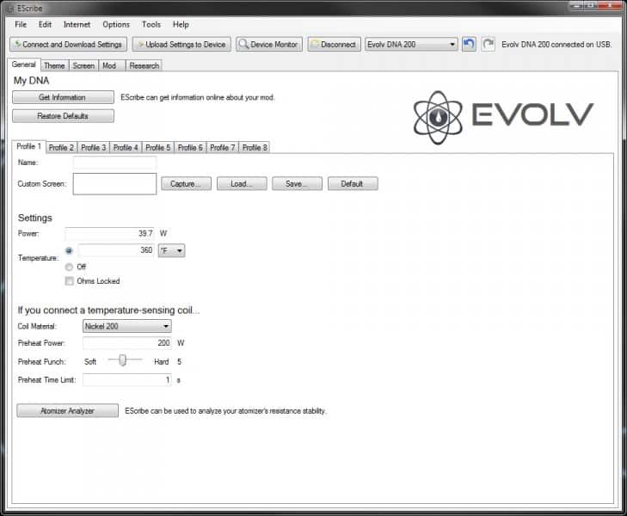This screenshot has width=627, height=516.
Task: Open the Options menu
Action: (116, 24)
